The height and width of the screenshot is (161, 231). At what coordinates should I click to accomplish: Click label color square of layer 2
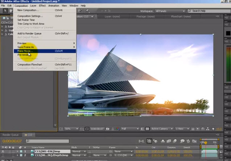21,155
